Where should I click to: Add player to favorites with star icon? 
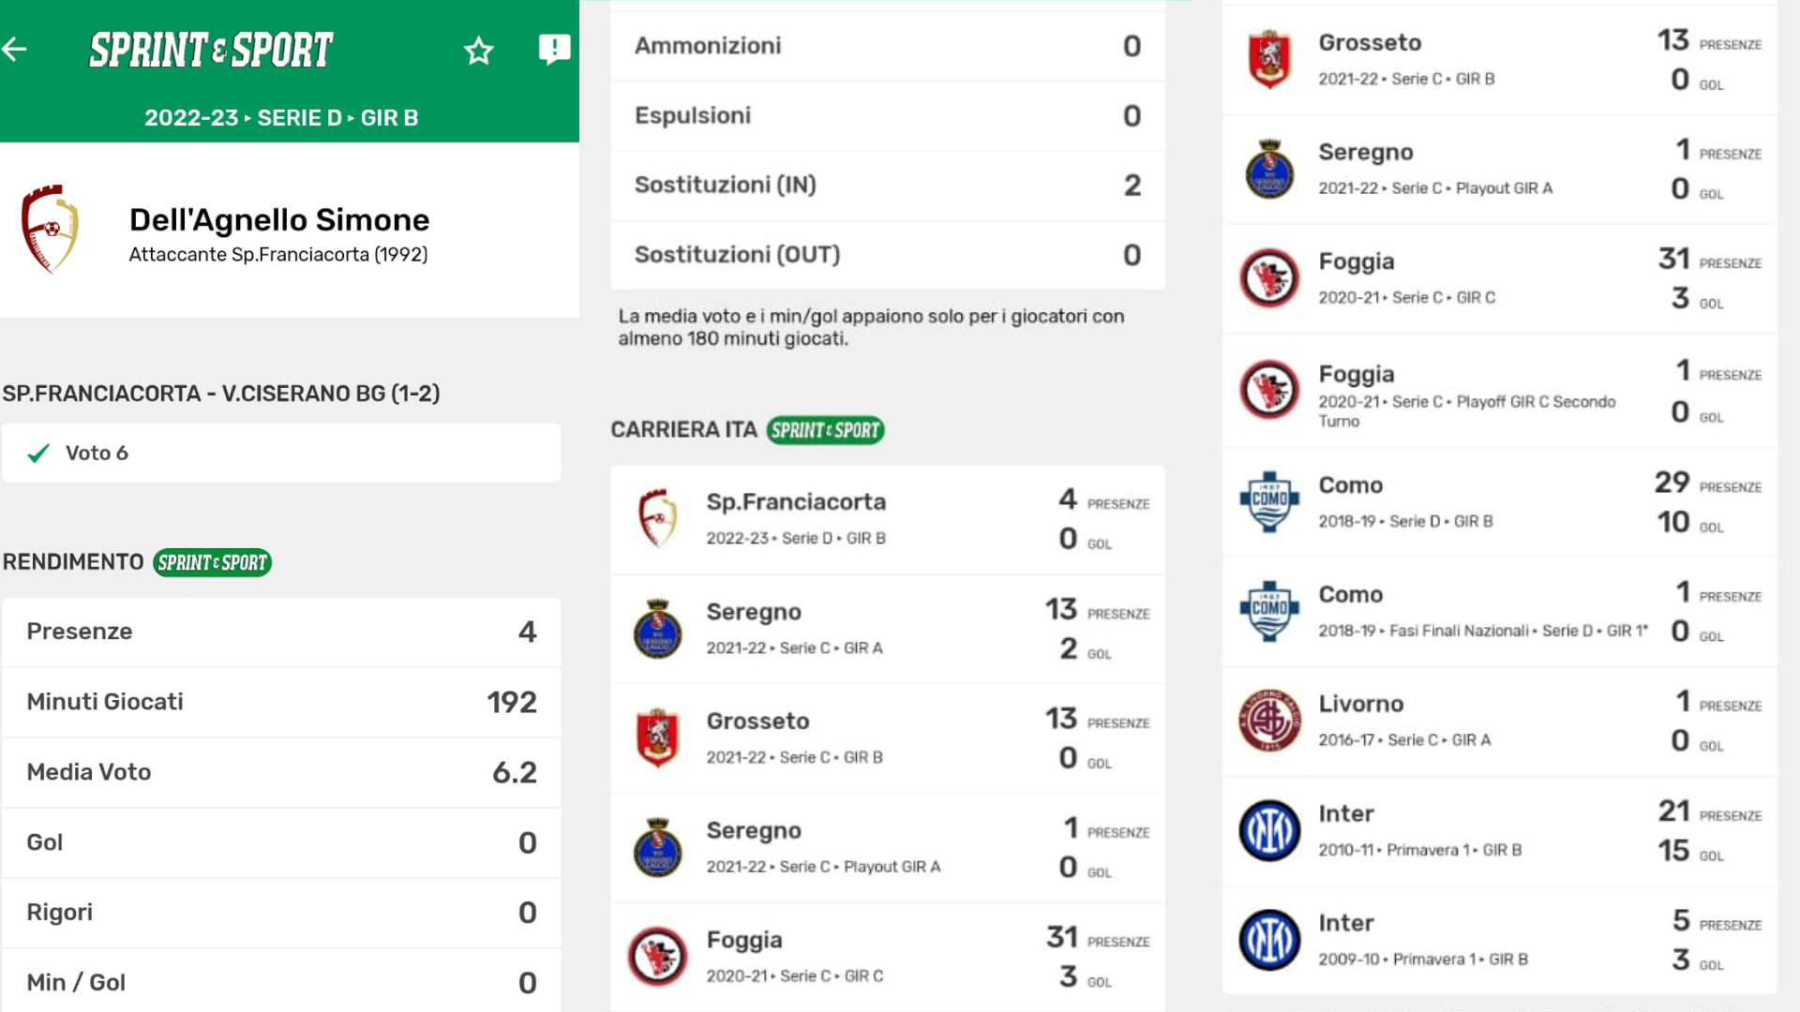pos(478,51)
